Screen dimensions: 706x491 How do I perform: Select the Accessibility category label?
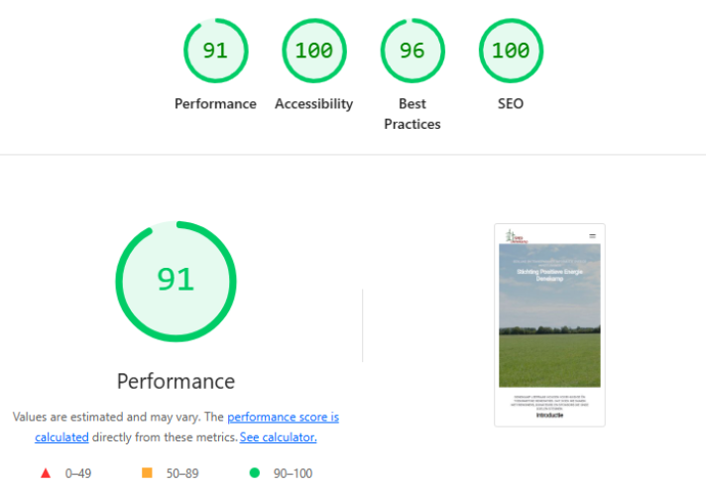[x=313, y=104]
